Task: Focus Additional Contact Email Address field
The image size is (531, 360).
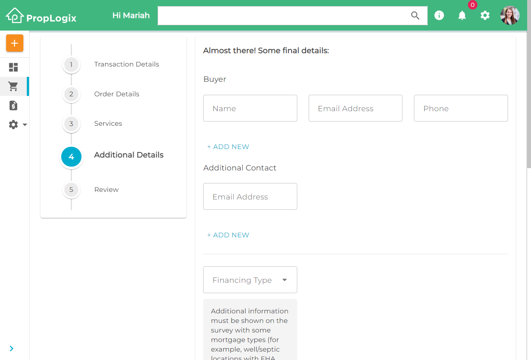Action: (x=250, y=196)
